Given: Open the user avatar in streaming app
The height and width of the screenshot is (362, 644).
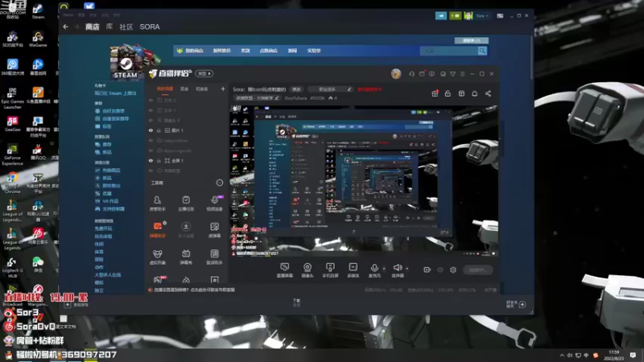Looking at the screenshot, I should pyautogui.click(x=396, y=74).
